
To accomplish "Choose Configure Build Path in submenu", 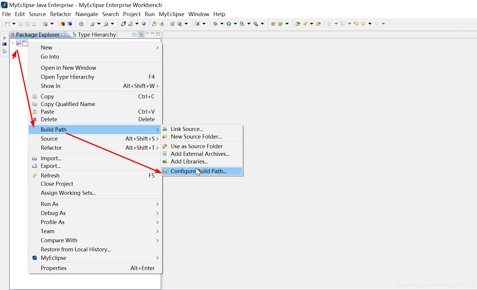I will (202, 171).
